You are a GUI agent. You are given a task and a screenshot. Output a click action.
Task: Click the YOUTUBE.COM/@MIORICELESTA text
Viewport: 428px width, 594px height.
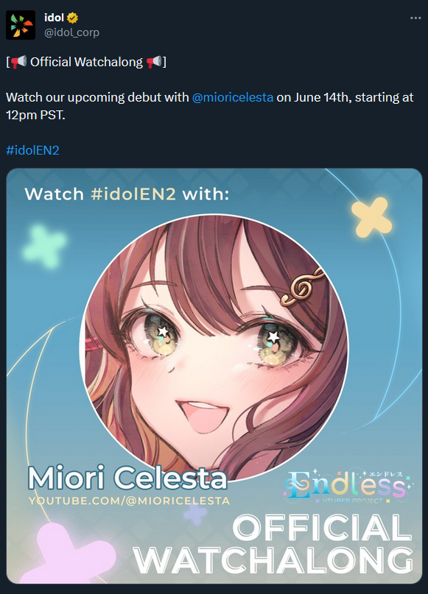(x=129, y=501)
